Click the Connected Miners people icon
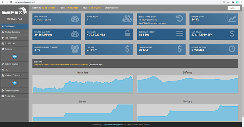This screenshot has height=127, width=244. 75,49
